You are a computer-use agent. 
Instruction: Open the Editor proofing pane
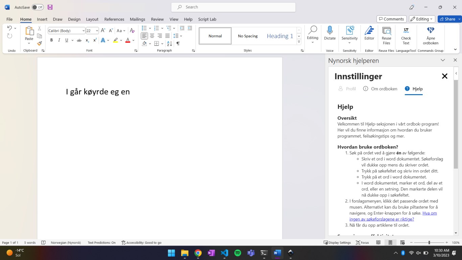tap(369, 33)
